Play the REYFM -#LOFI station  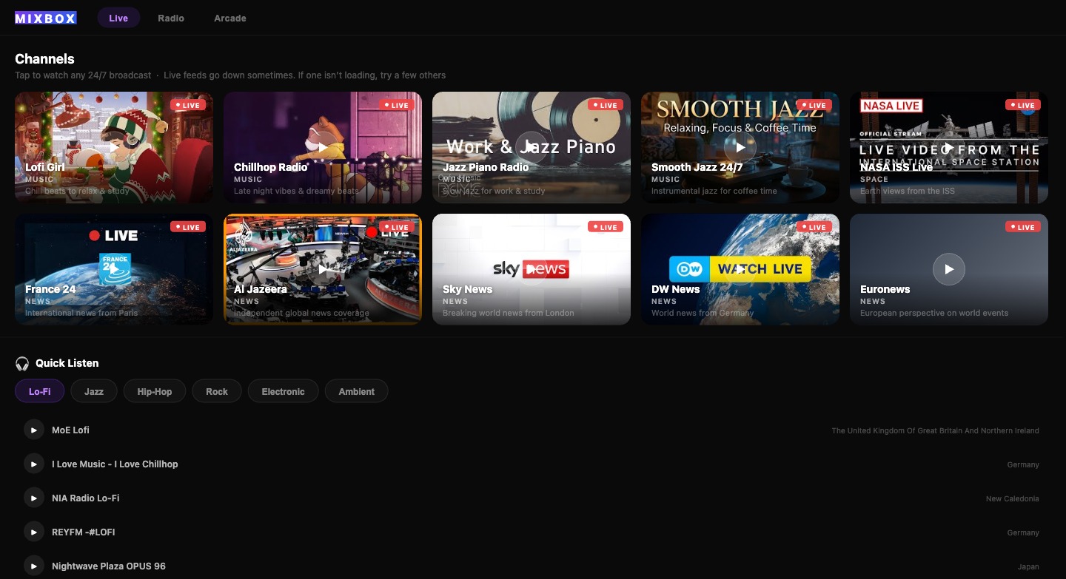[34, 532]
